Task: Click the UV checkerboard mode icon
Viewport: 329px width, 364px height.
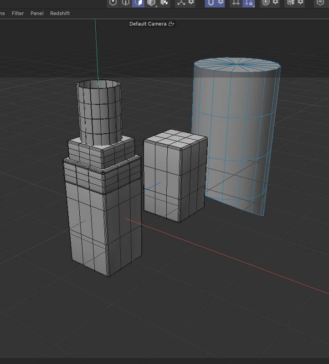Action: pyautogui.click(x=164, y=3)
